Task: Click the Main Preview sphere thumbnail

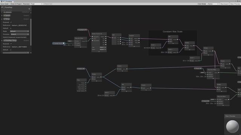Action: 232,126
